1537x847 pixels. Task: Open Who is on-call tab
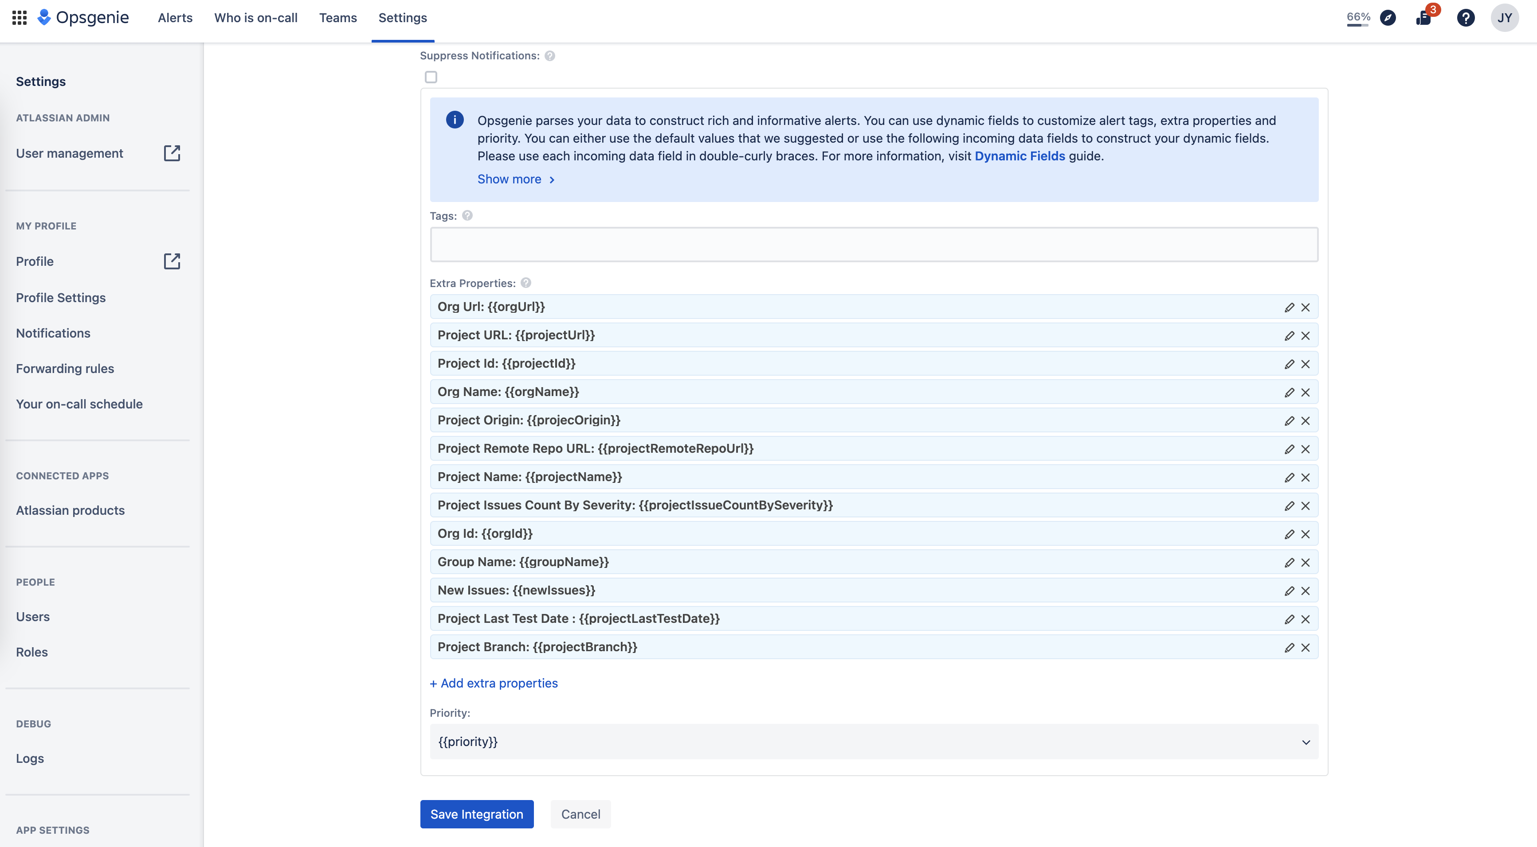click(x=256, y=18)
